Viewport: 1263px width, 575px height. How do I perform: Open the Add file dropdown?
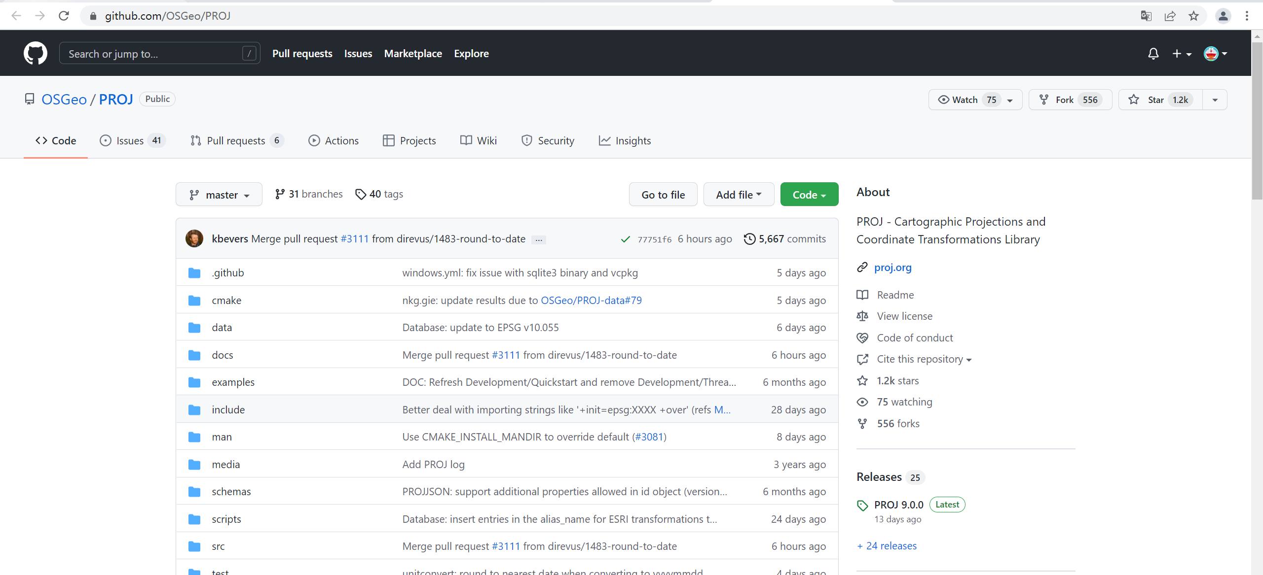coord(739,195)
